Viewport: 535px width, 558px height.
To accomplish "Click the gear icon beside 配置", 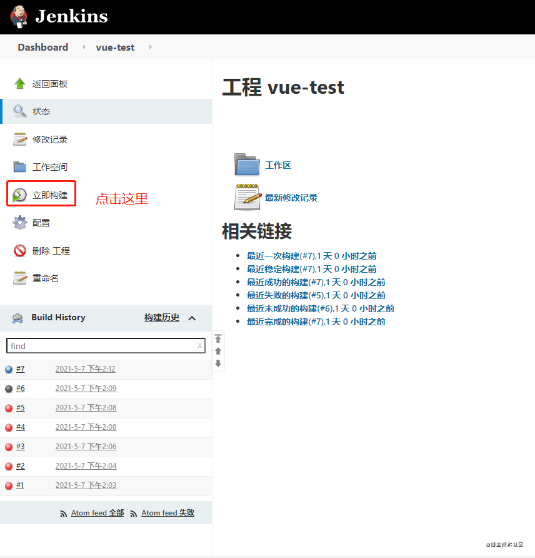I will (x=19, y=223).
